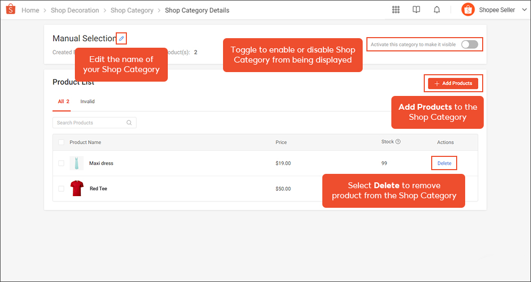
Task: Open the Red Tee thumbnail
Action: pyautogui.click(x=76, y=188)
